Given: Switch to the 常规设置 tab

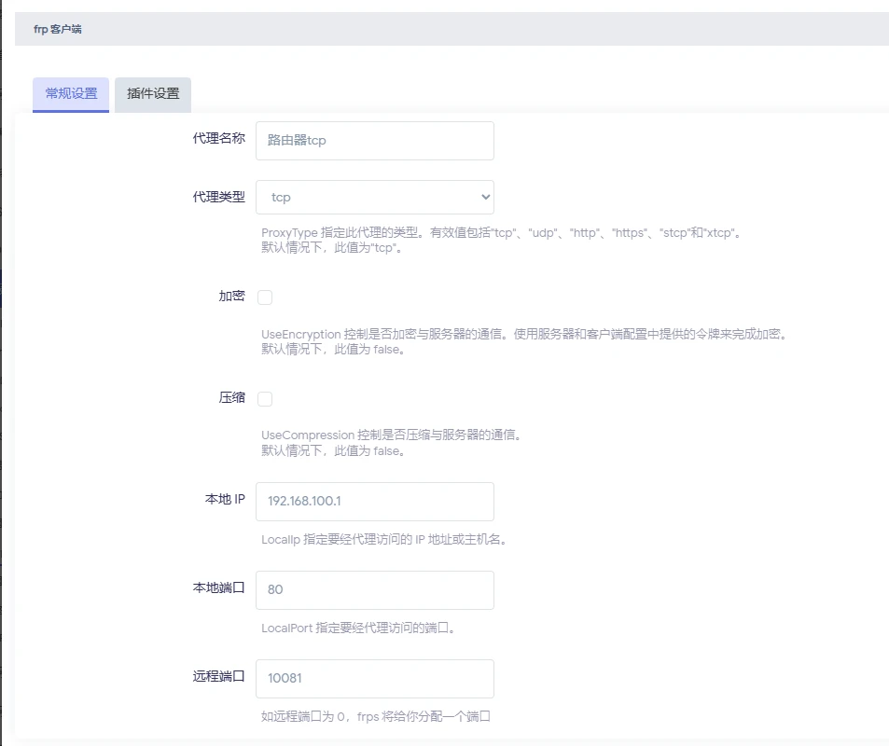Looking at the screenshot, I should pyautogui.click(x=71, y=94).
